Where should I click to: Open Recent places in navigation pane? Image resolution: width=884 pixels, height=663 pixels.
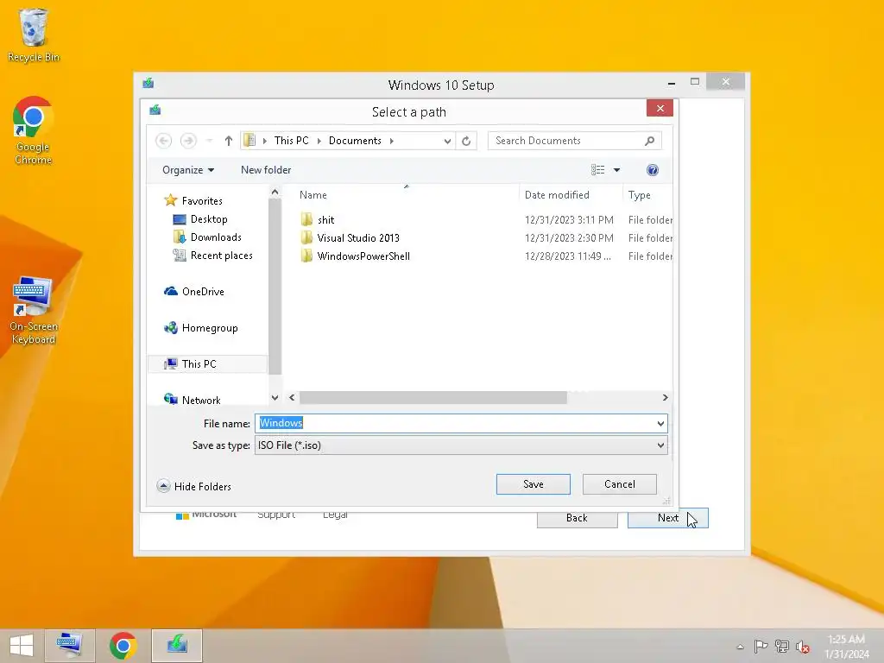213,256
